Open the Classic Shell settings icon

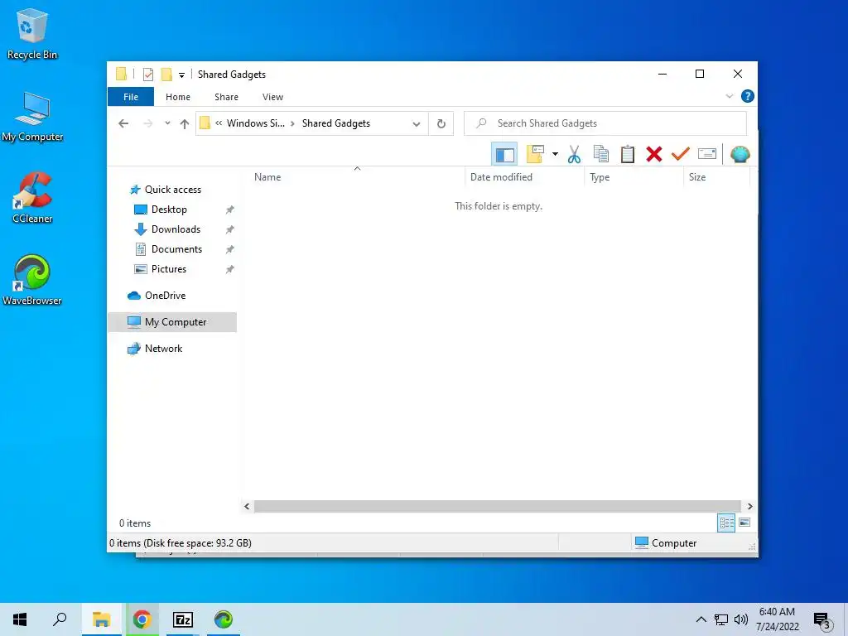pyautogui.click(x=740, y=155)
